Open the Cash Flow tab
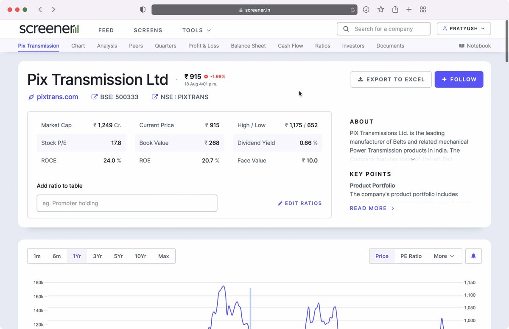 [x=291, y=46]
